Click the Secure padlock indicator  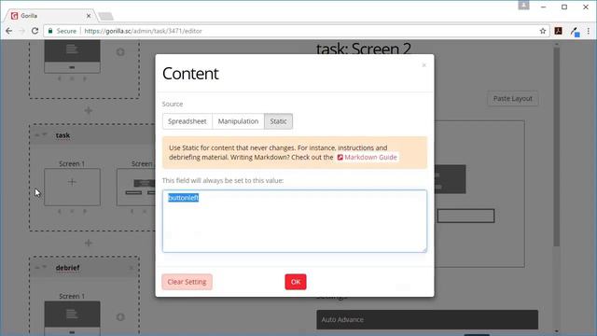pyautogui.click(x=62, y=31)
